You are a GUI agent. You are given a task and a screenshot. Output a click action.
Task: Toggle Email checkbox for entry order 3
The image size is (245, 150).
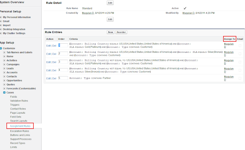240,62
